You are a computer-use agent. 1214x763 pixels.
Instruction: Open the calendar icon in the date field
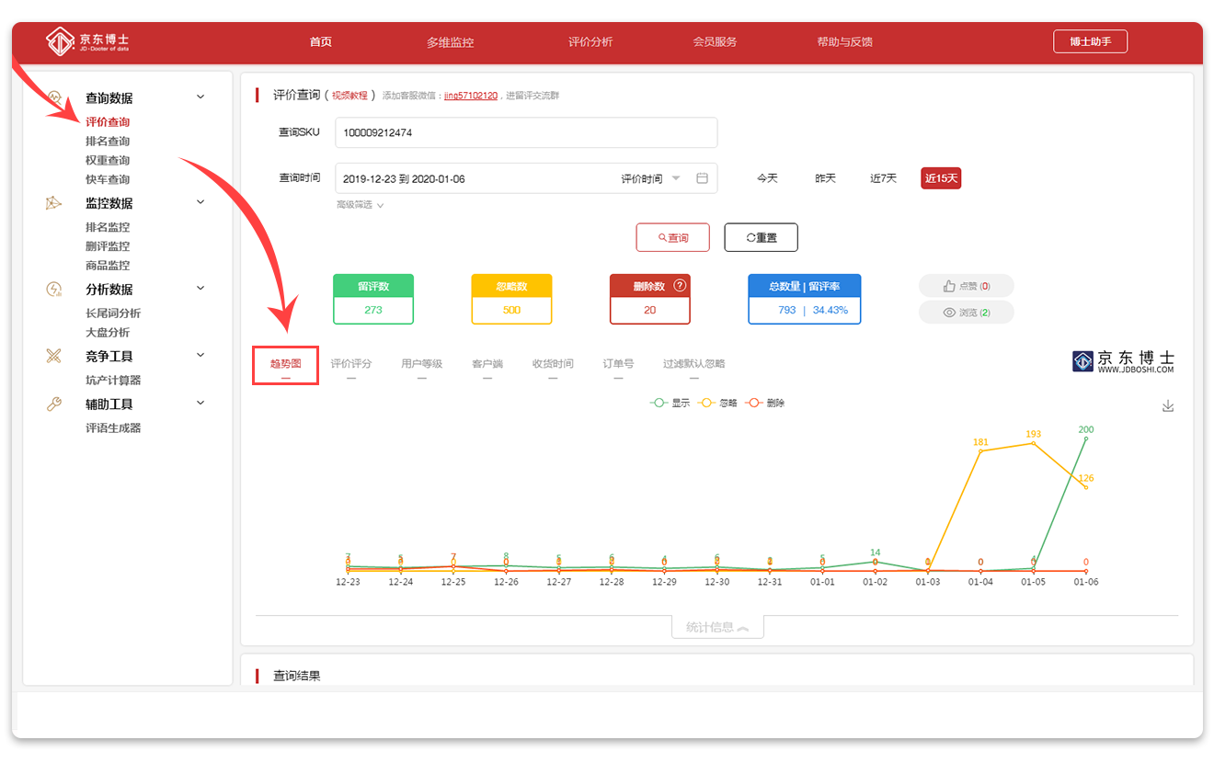click(x=702, y=178)
